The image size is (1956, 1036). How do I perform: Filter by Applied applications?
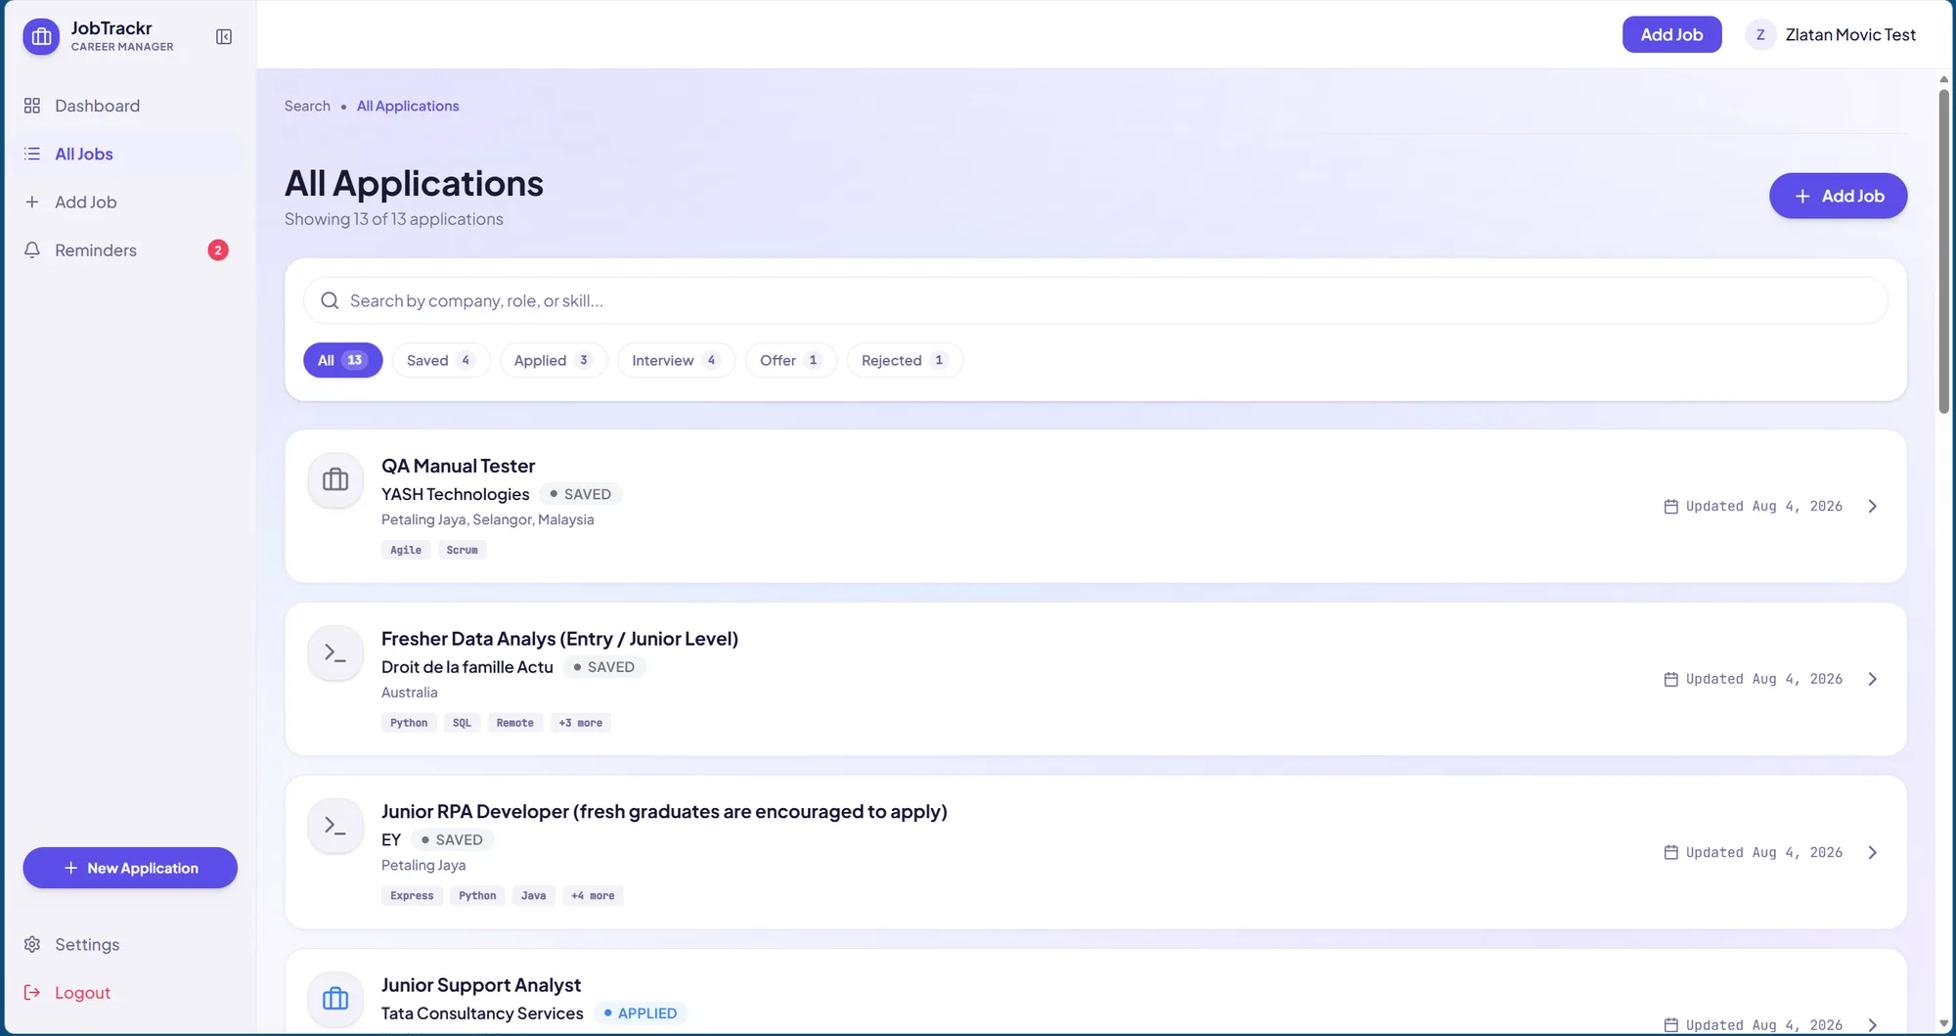tap(553, 360)
